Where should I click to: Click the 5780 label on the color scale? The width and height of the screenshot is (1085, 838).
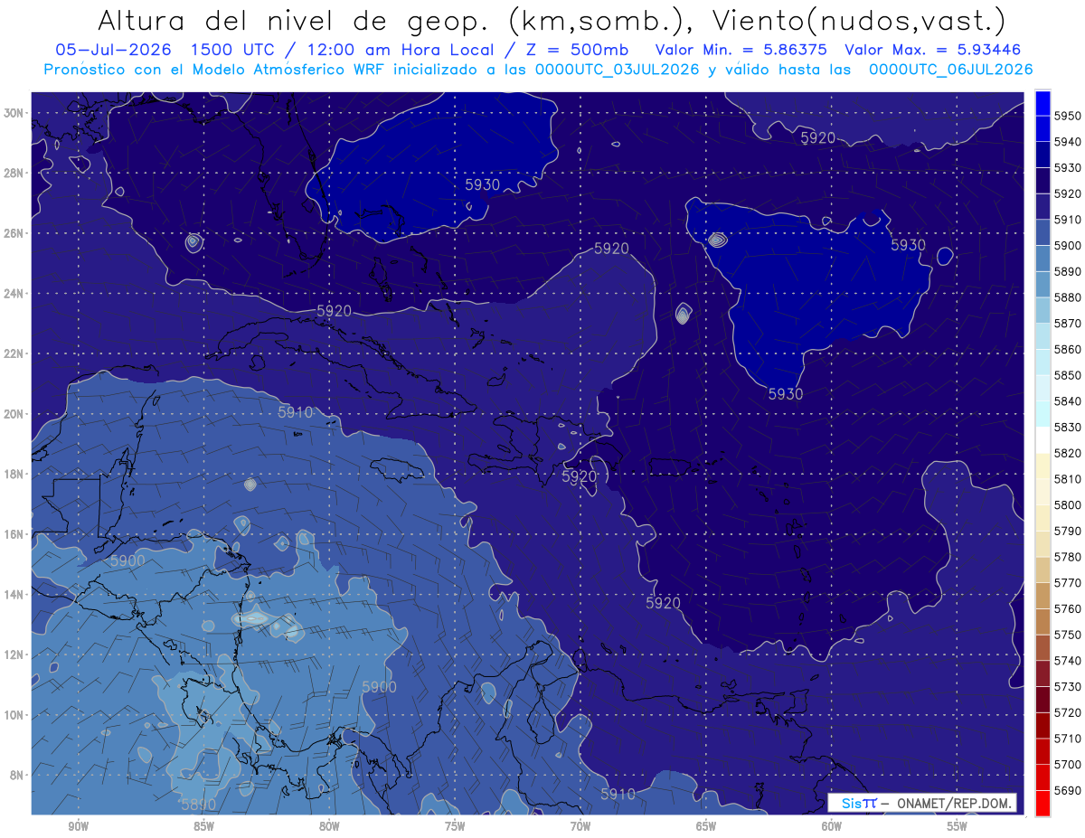coord(1068,557)
